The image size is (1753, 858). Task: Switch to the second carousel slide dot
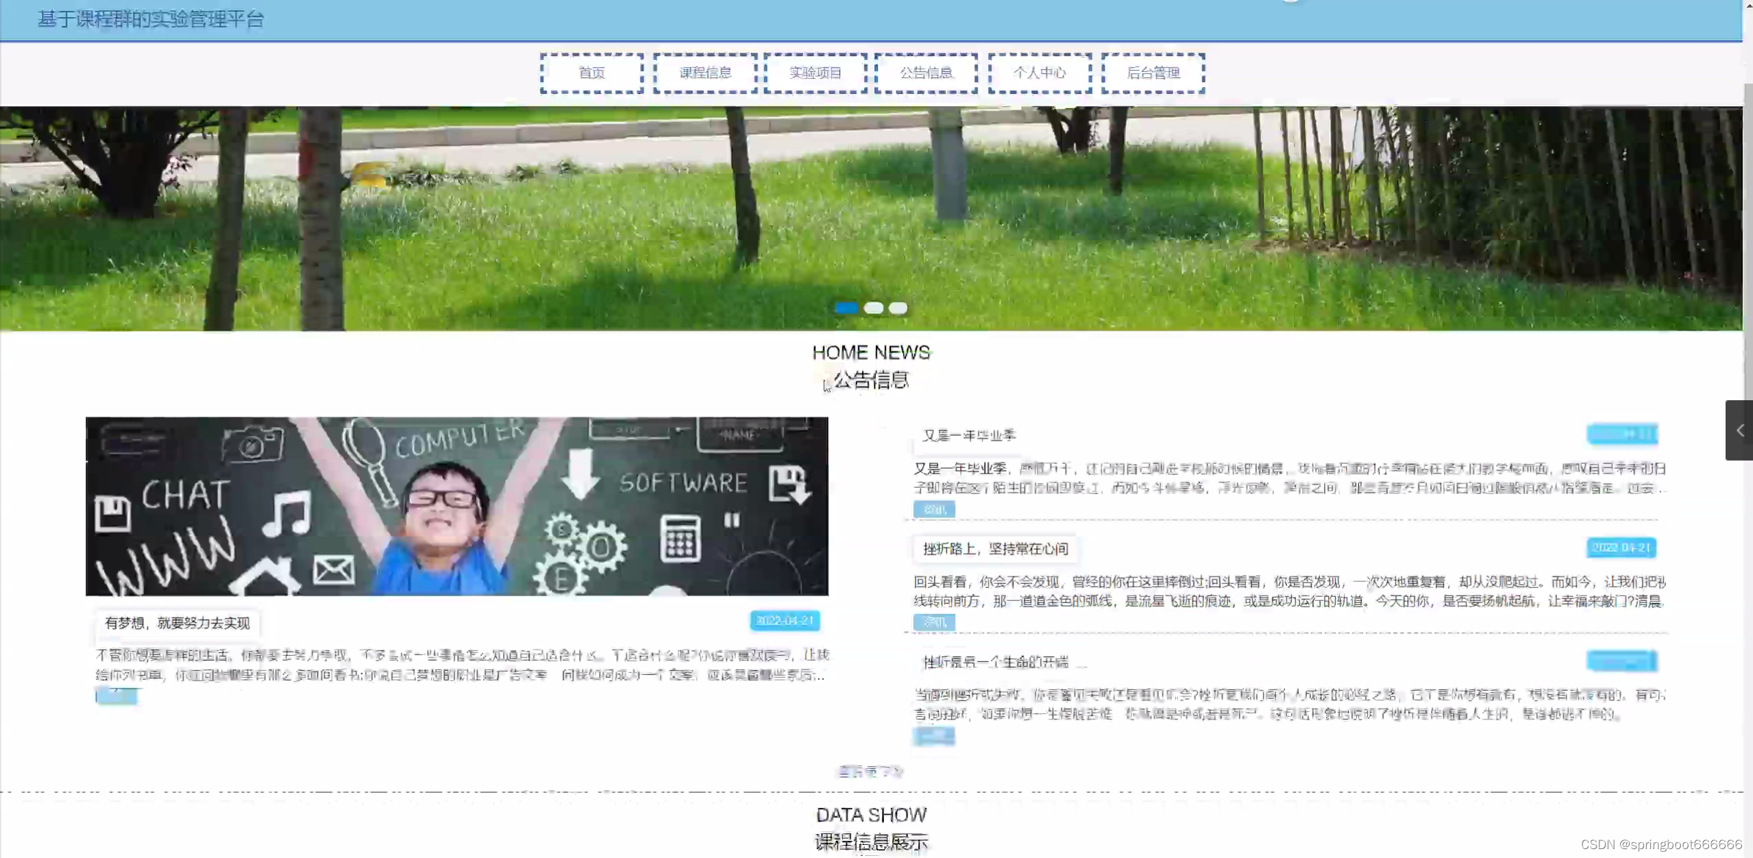(873, 308)
